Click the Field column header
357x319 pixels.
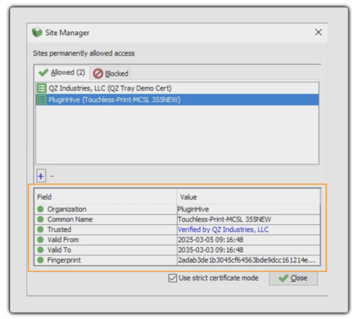pyautogui.click(x=106, y=197)
